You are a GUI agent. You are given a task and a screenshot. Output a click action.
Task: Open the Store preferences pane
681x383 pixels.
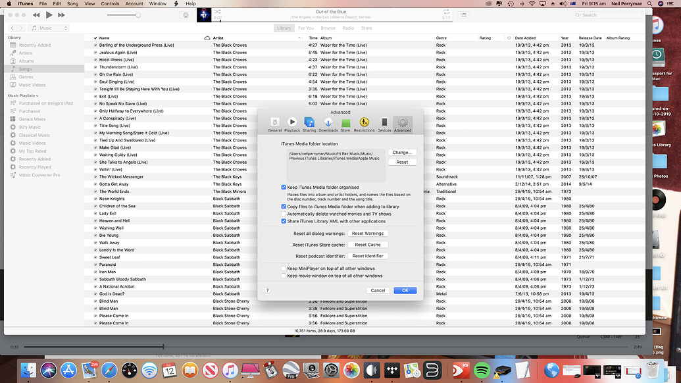pyautogui.click(x=345, y=124)
